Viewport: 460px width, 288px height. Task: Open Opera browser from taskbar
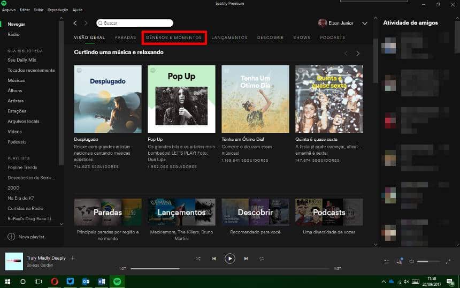[x=55, y=282]
